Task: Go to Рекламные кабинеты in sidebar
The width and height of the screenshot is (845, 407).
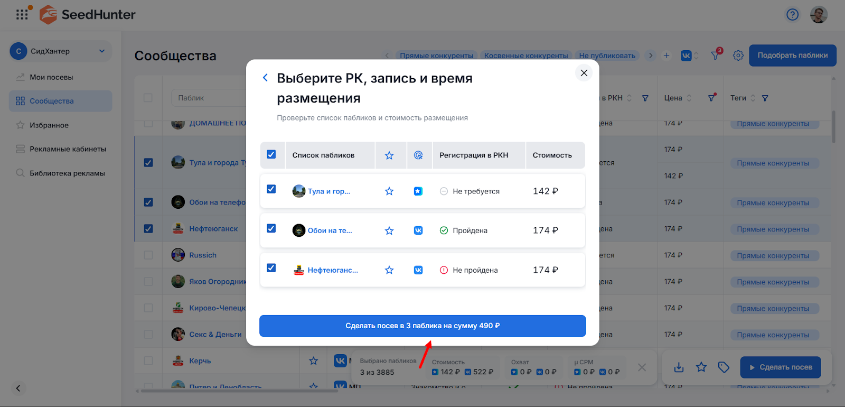Action: coord(68,149)
